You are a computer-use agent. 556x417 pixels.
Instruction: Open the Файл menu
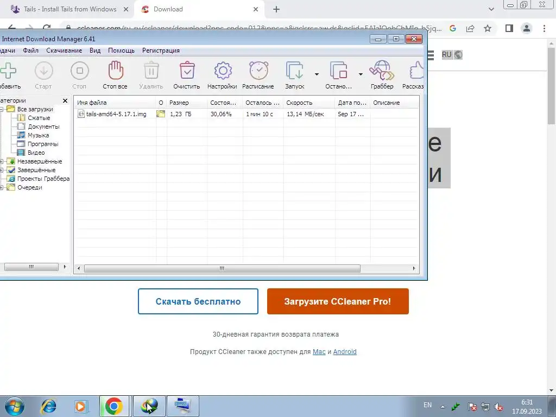pos(30,50)
